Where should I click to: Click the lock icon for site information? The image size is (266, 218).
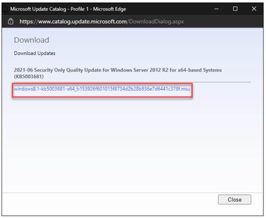click(11, 22)
